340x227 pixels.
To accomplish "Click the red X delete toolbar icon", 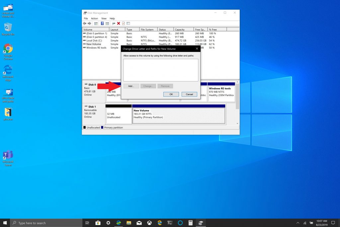I will point(119,24).
